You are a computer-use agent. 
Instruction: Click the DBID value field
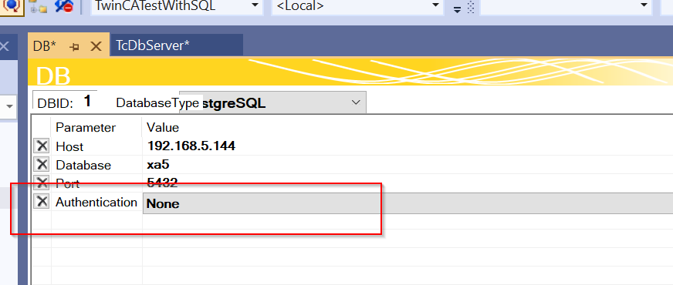[87, 102]
